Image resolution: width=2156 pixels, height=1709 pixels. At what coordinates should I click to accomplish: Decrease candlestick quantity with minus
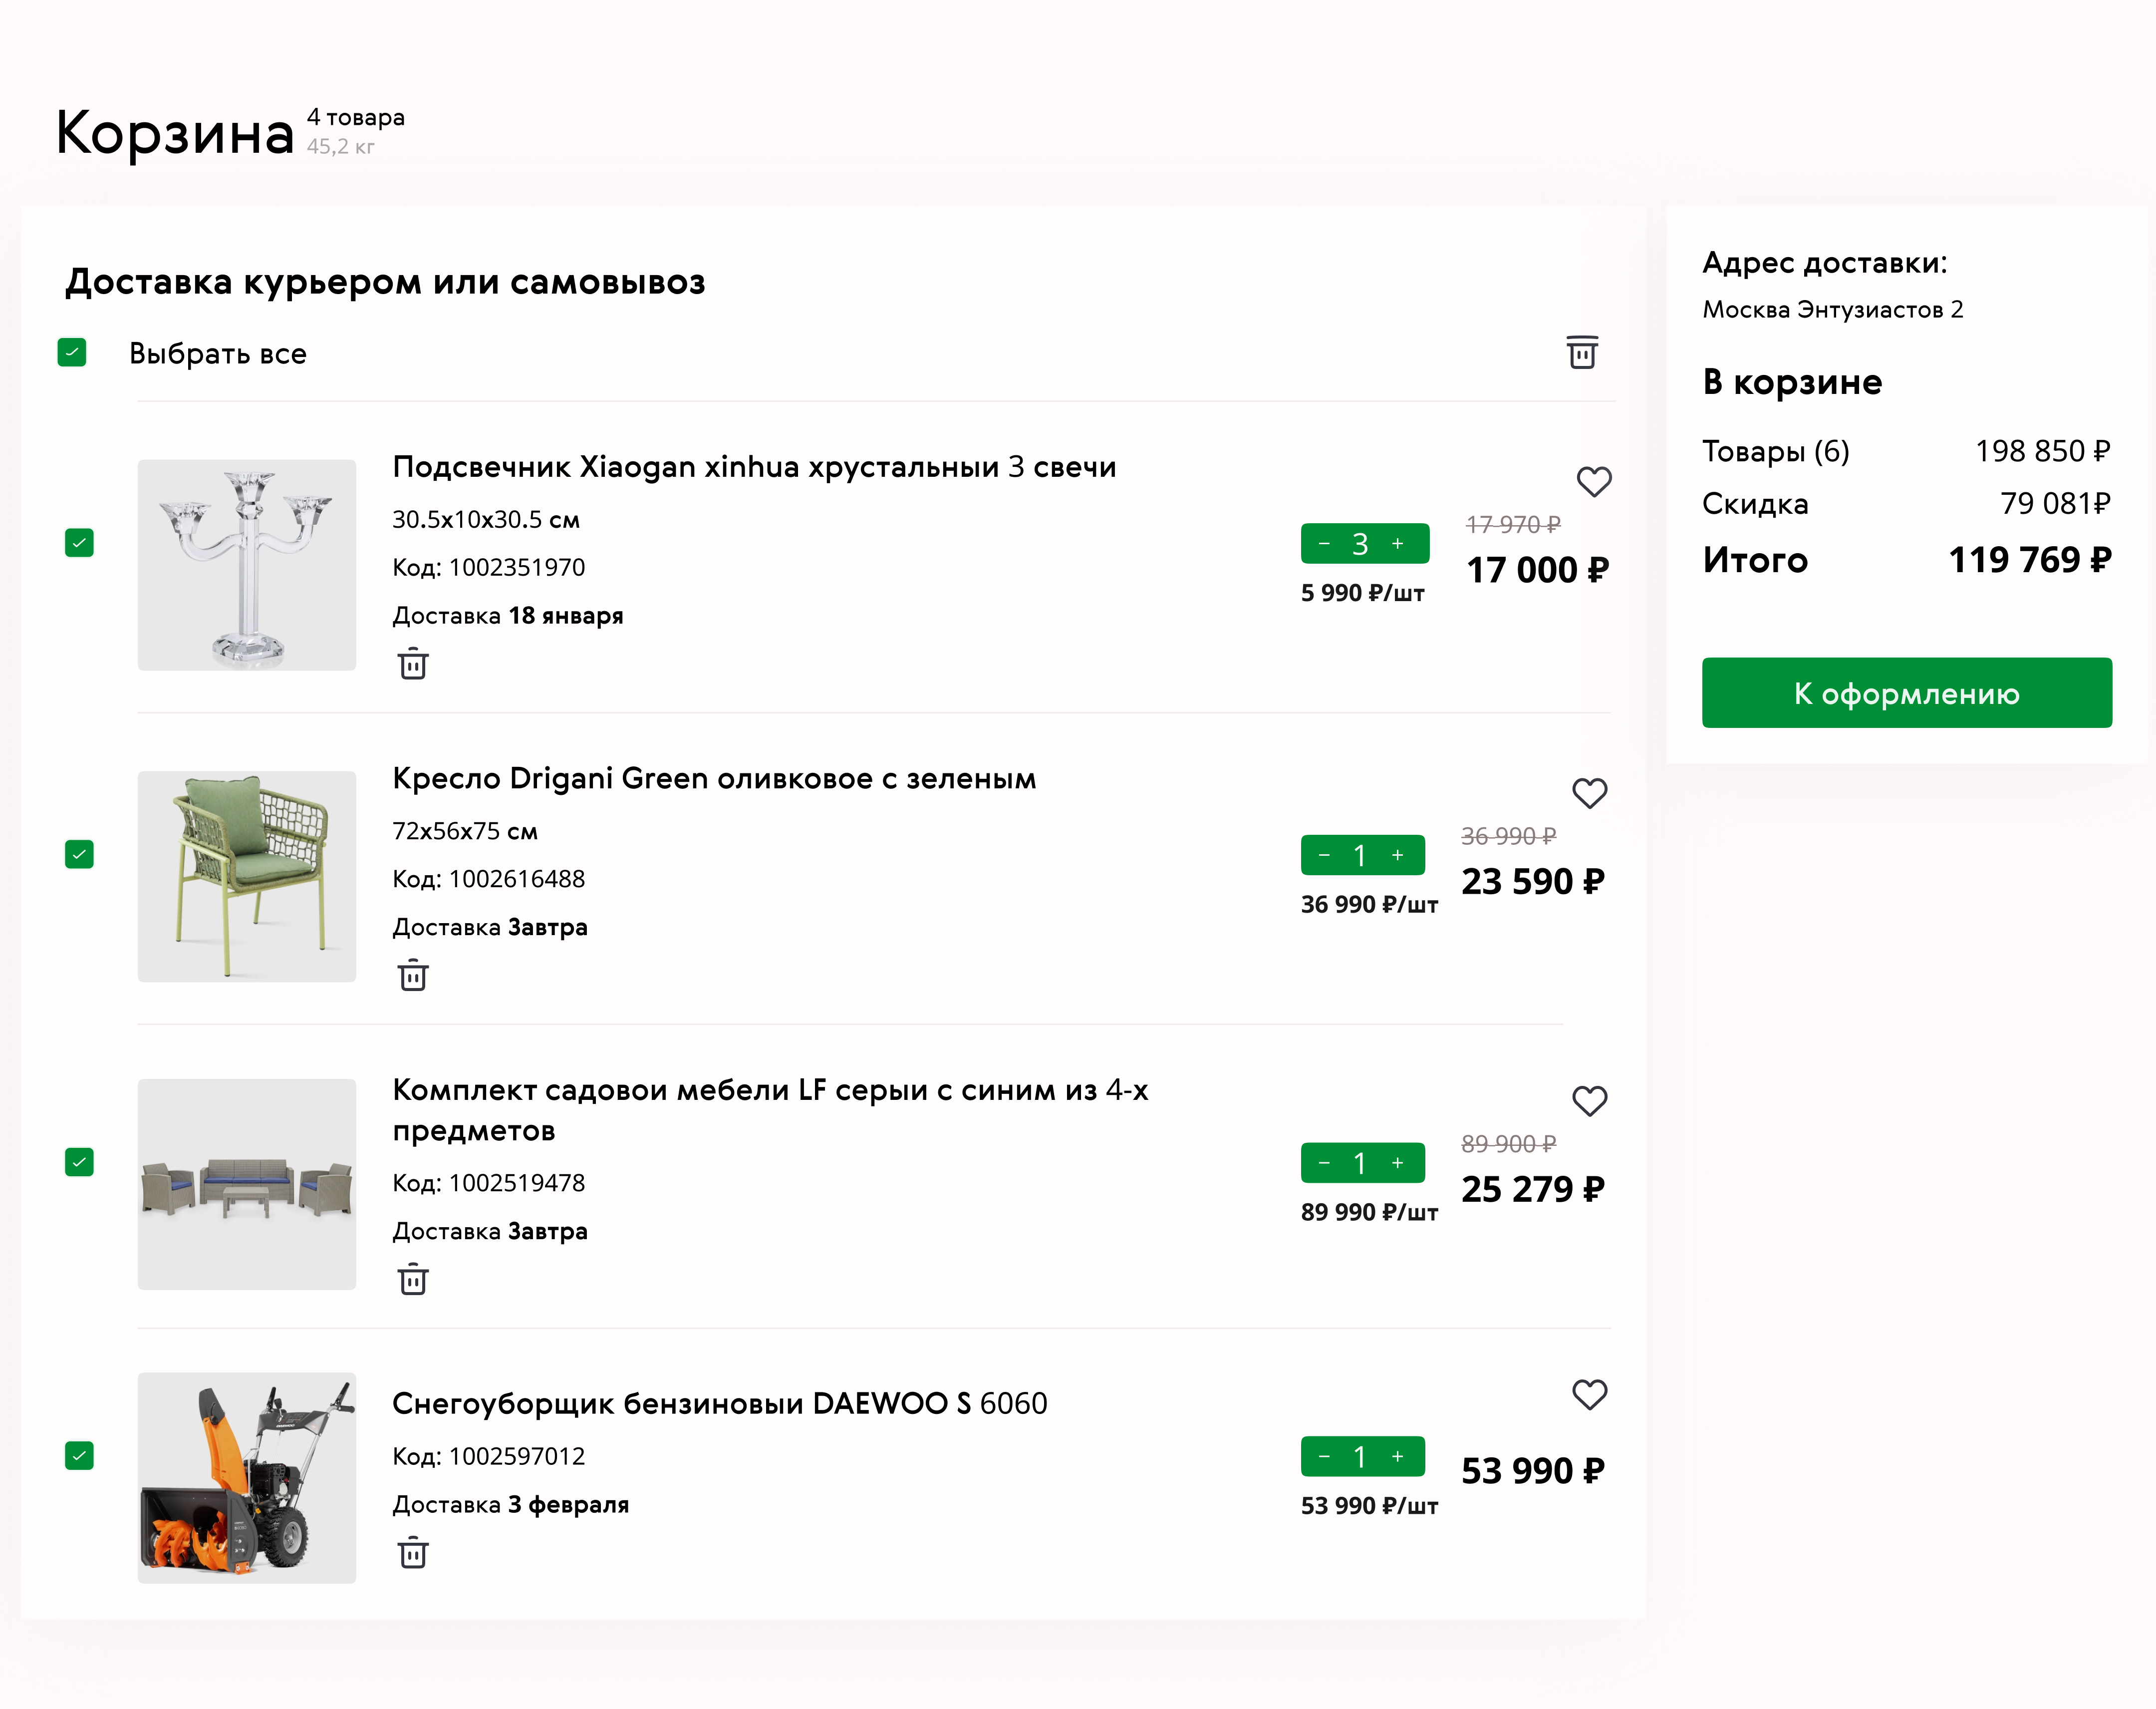click(x=1324, y=543)
